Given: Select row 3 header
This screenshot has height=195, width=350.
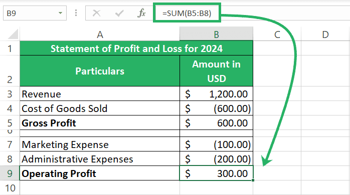Looking at the screenshot, I should (10, 94).
